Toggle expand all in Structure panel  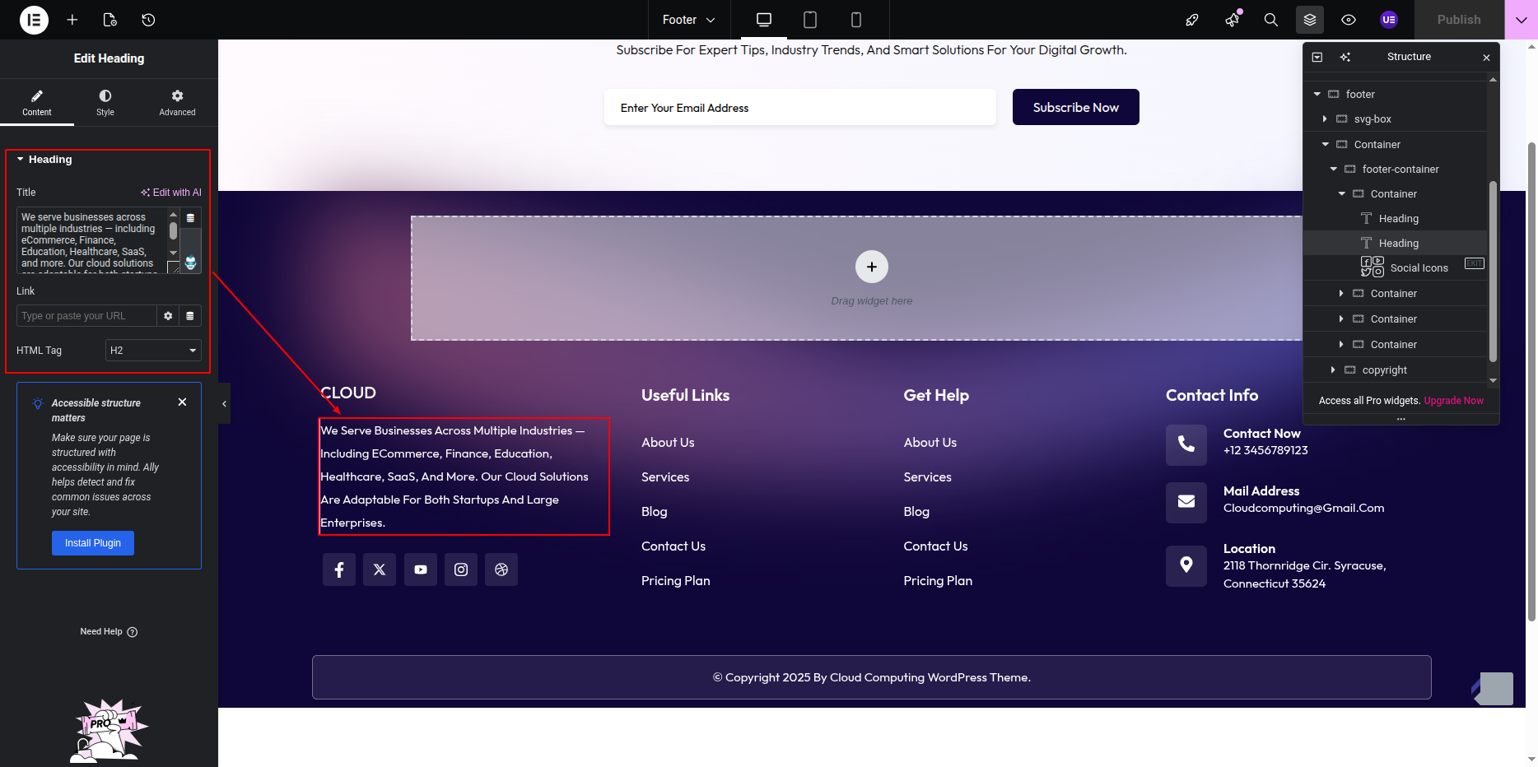coord(1317,57)
